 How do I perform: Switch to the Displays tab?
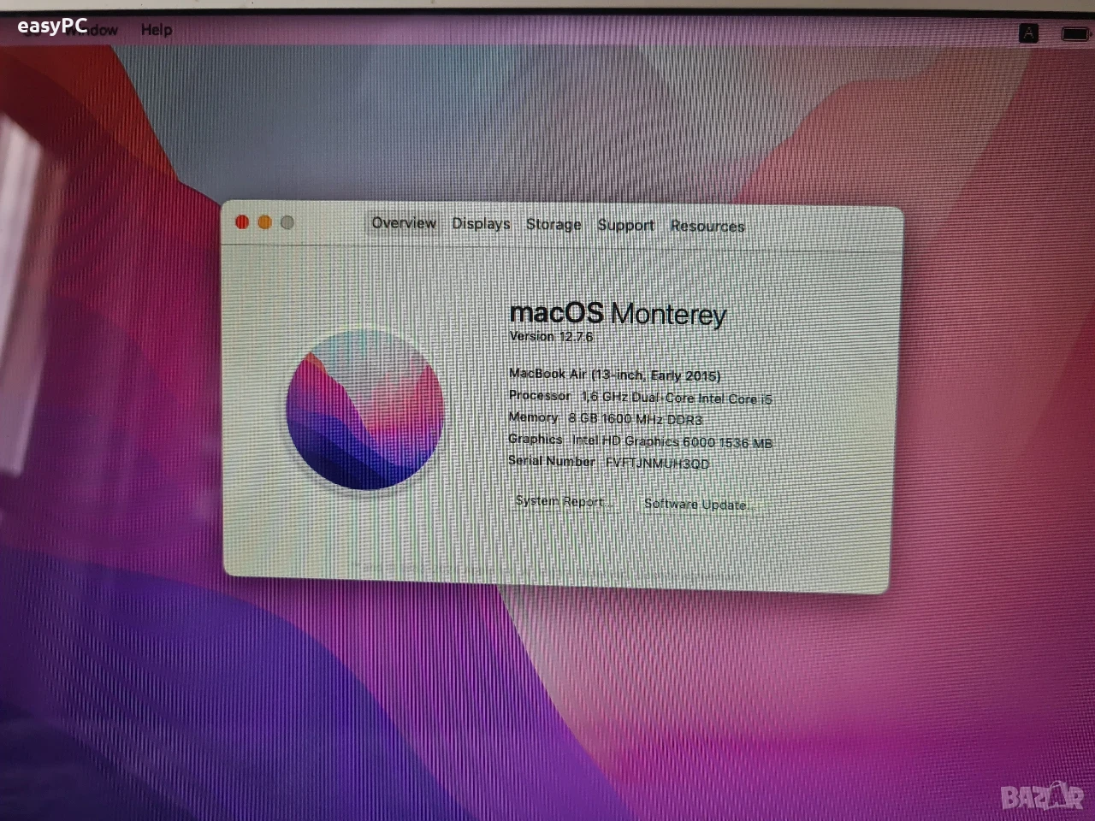pyautogui.click(x=481, y=224)
